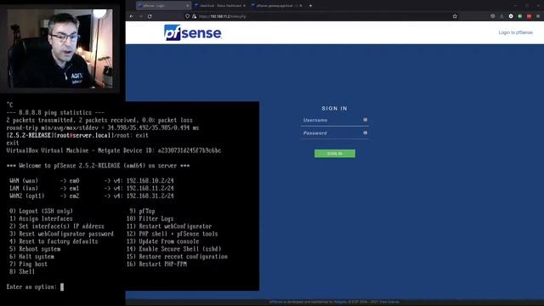Screen dimensions: 544x306
Task: Close the pfSense Login tab
Action: click(x=187, y=6)
